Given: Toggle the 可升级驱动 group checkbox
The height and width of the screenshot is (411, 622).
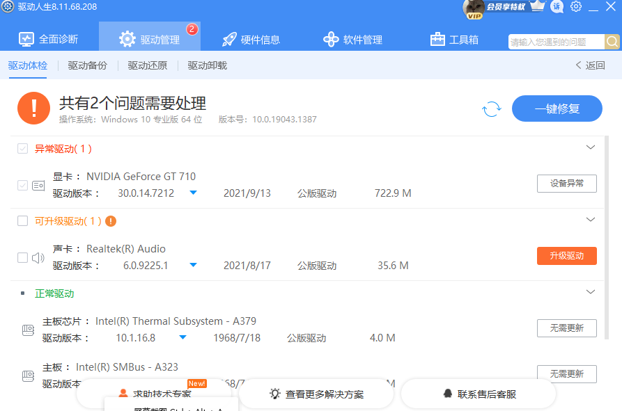Looking at the screenshot, I should [x=22, y=221].
